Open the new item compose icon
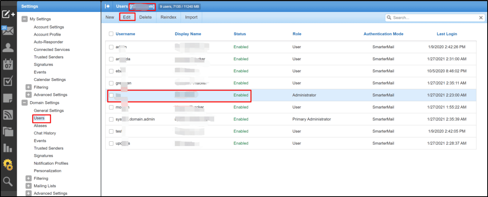Viewport: 488px width, 197px height. click(9, 14)
